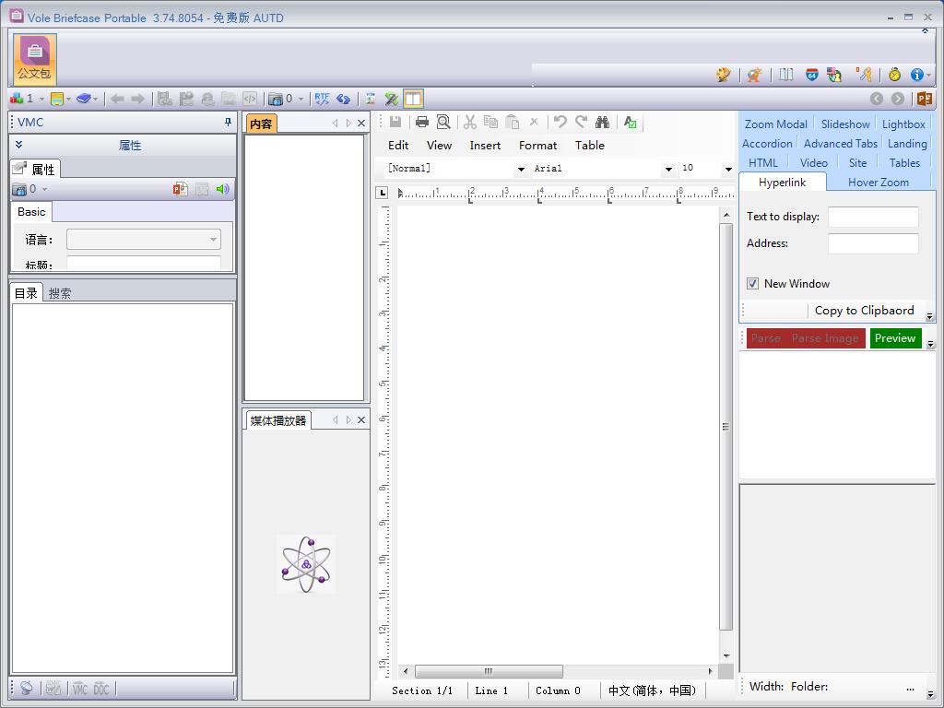Click the print icon in editor toolbar
Image resolution: width=944 pixels, height=708 pixels.
click(422, 122)
